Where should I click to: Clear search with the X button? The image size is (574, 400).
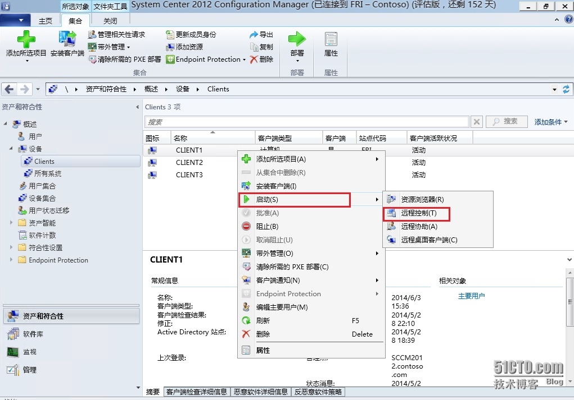477,122
